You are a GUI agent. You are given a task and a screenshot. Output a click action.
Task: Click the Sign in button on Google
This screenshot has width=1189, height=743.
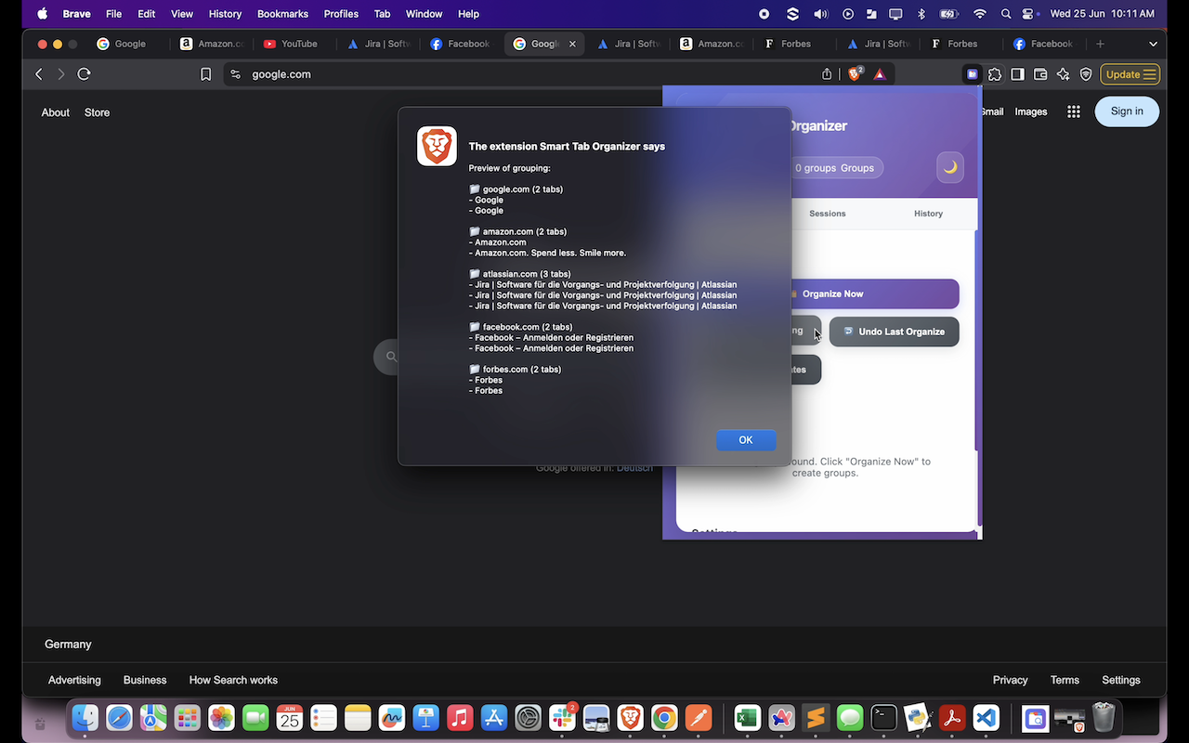tap(1127, 111)
